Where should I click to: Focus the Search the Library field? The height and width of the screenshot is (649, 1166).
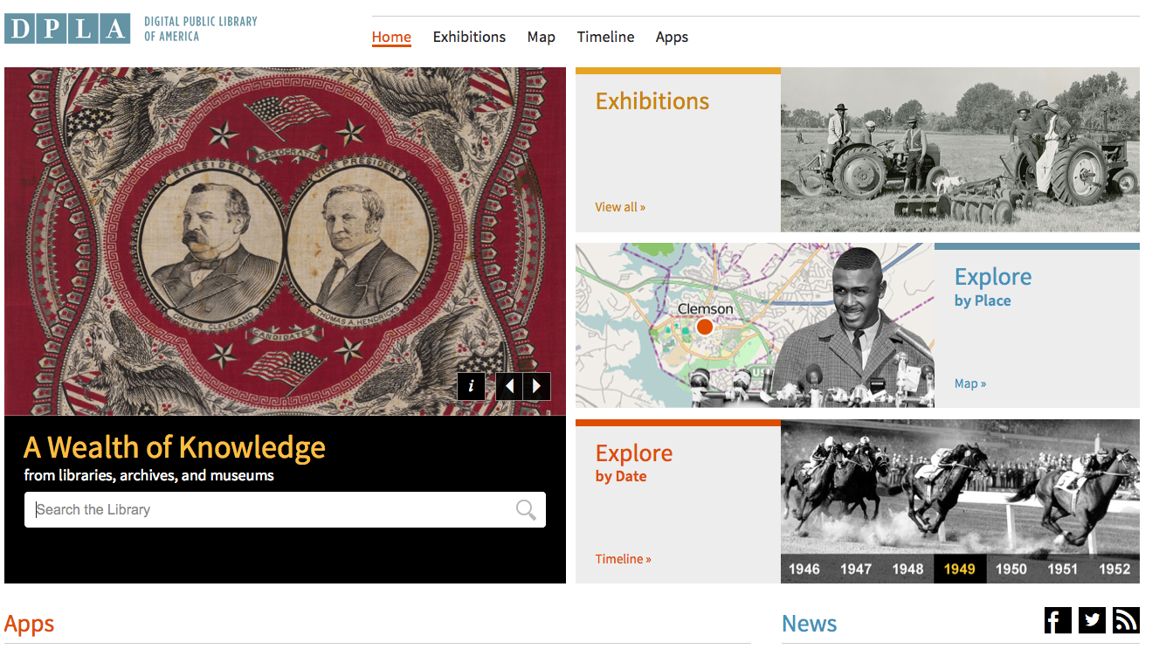click(271, 510)
